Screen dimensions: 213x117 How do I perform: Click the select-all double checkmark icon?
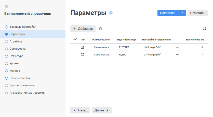[75, 39]
